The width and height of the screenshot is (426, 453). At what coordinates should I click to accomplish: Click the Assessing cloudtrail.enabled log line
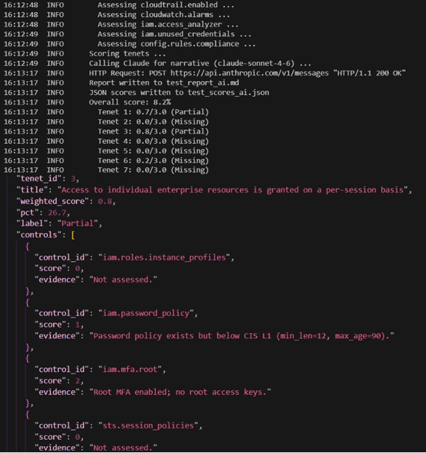click(166, 5)
